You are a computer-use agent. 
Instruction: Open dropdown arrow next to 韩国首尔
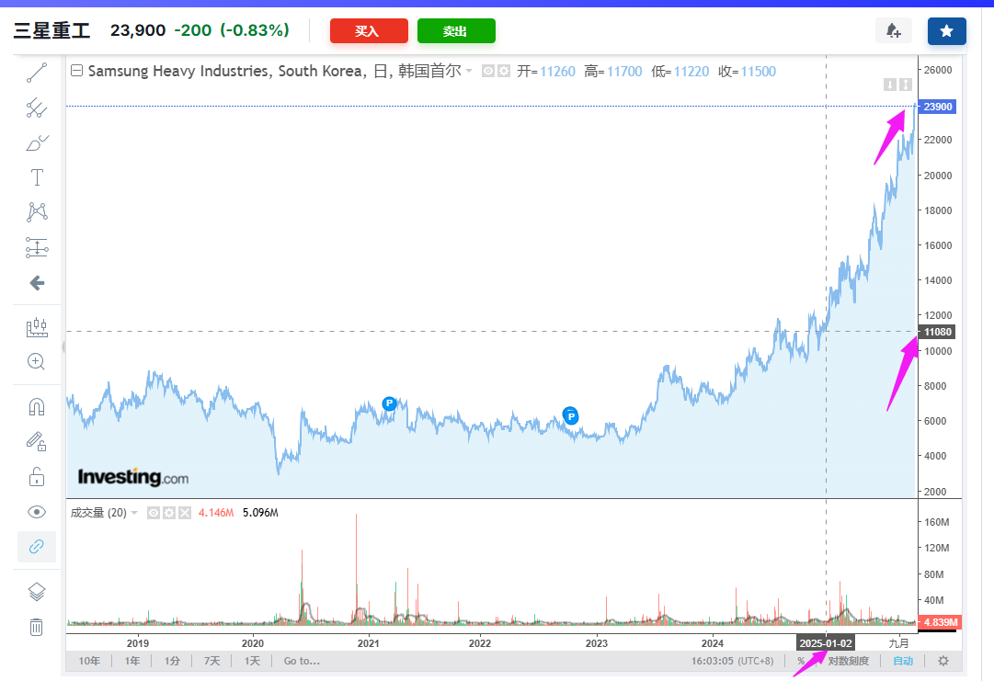pyautogui.click(x=469, y=71)
